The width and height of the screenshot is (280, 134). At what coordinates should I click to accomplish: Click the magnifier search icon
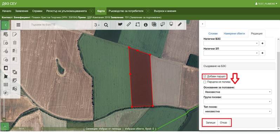(x=106, y=25)
